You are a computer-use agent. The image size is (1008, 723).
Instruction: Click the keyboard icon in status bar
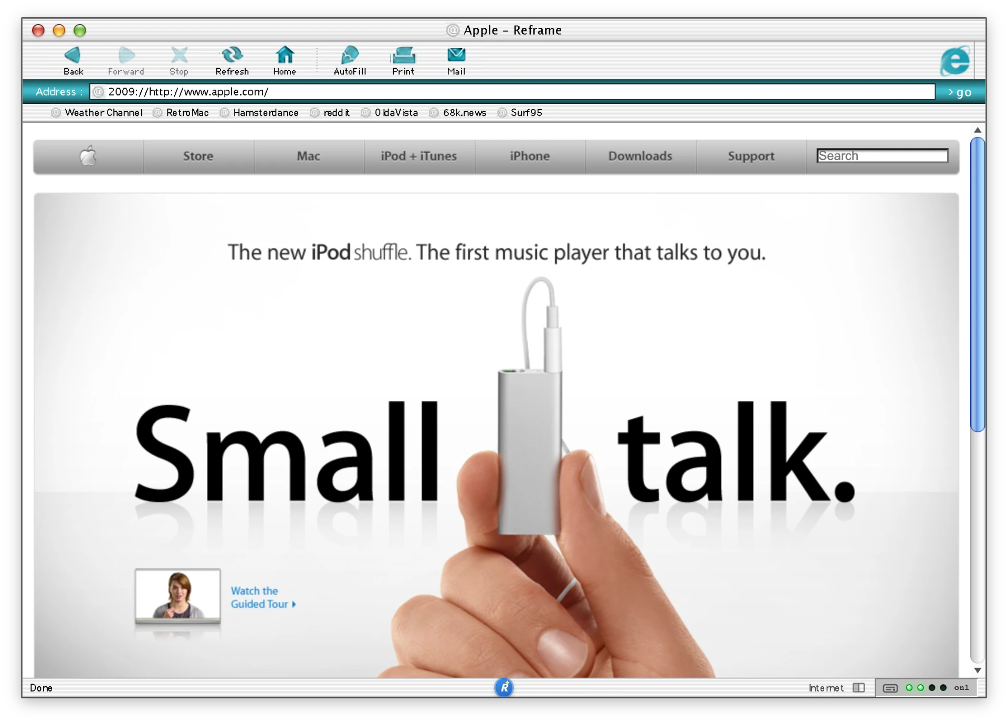[890, 688]
